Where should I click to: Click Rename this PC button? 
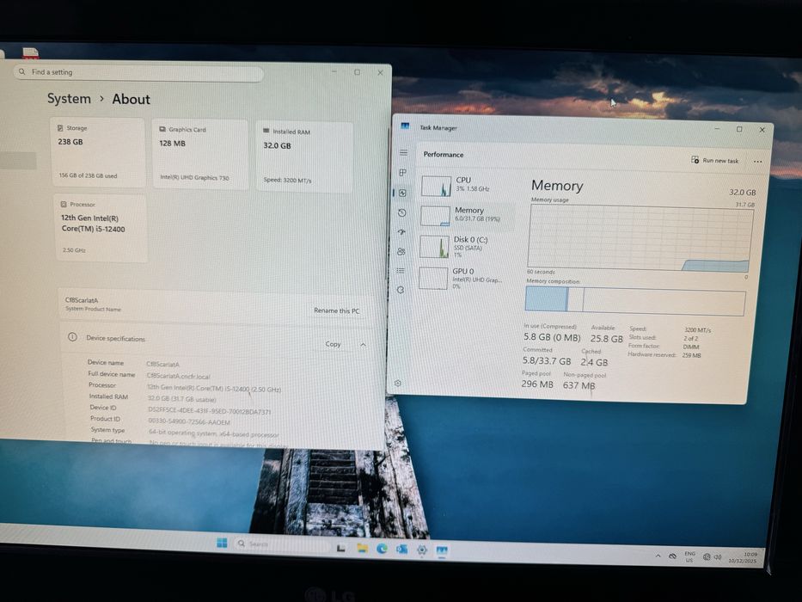coord(337,310)
